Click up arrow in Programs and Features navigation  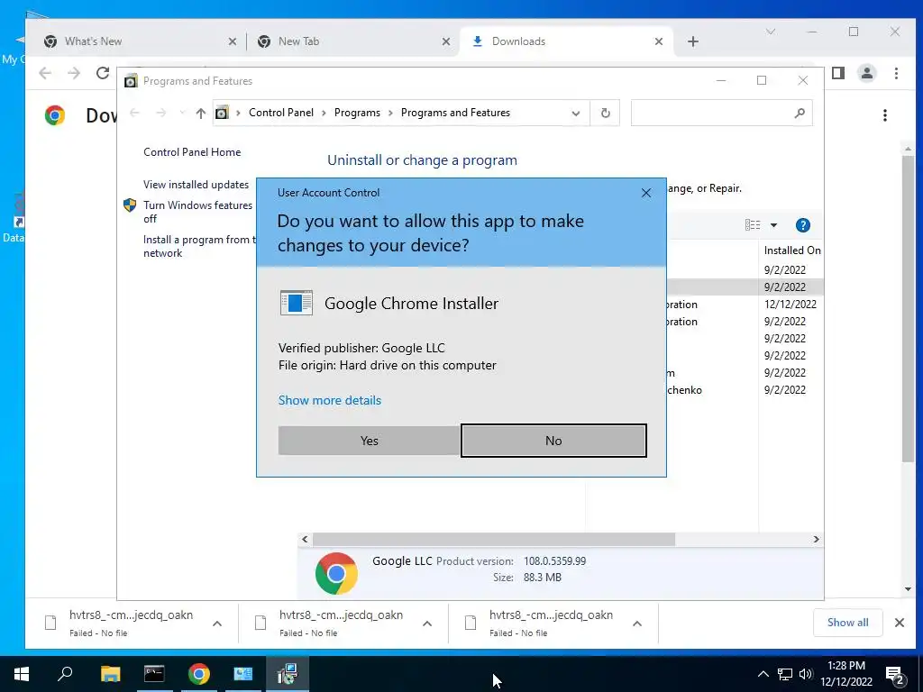(201, 113)
